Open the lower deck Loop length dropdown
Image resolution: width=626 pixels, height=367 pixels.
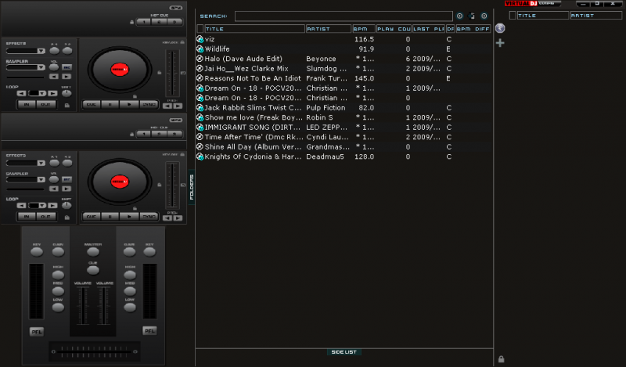click(x=42, y=206)
